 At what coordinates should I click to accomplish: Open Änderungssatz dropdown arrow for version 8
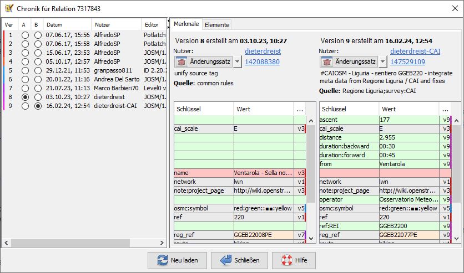[x=238, y=61]
